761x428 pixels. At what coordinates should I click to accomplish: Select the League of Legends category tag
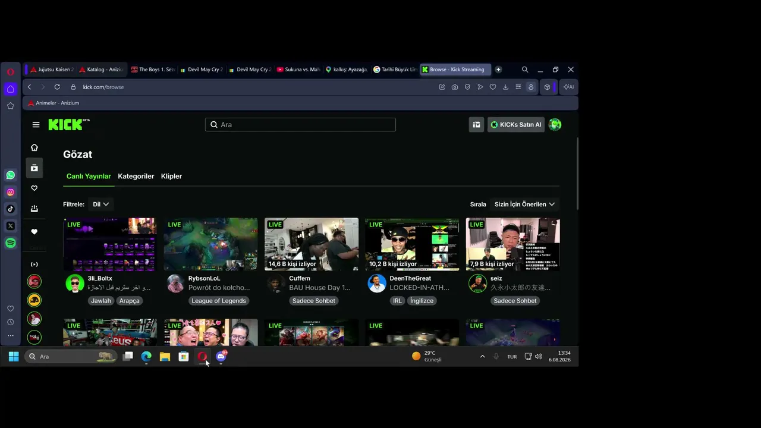pos(219,301)
